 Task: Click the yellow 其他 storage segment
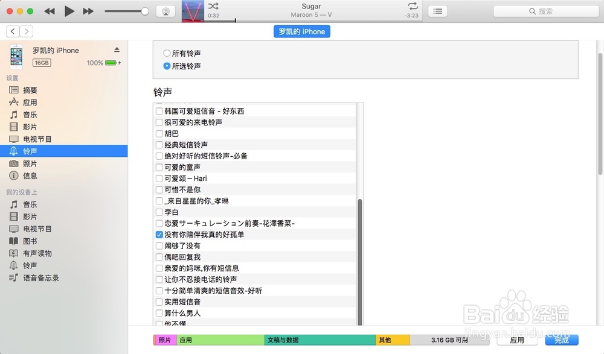[x=393, y=340]
